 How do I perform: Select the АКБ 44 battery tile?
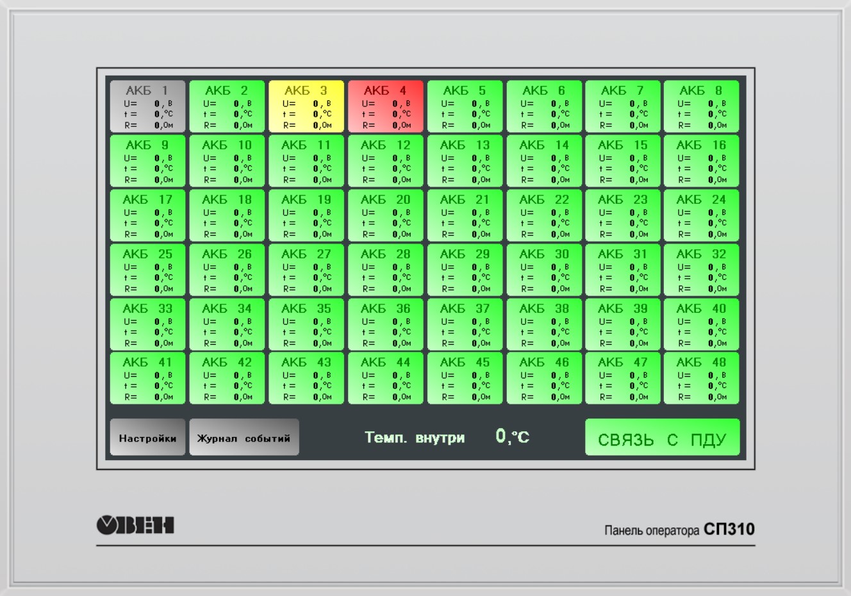[386, 378]
